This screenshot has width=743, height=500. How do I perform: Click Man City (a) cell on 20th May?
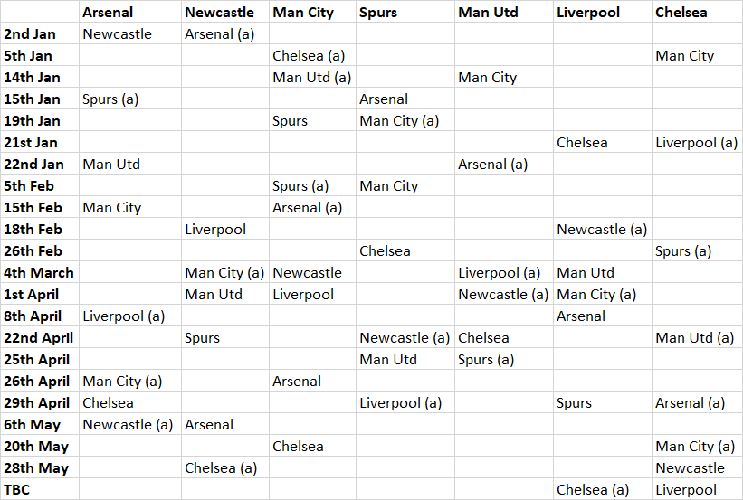coord(697,447)
